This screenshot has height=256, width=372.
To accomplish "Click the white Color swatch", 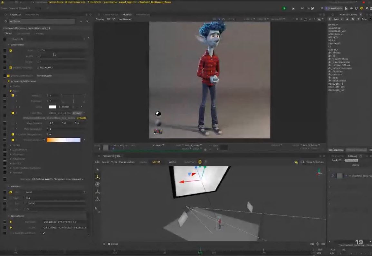I will click(x=53, y=107).
